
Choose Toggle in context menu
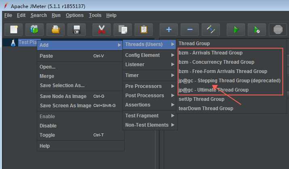click(80, 135)
